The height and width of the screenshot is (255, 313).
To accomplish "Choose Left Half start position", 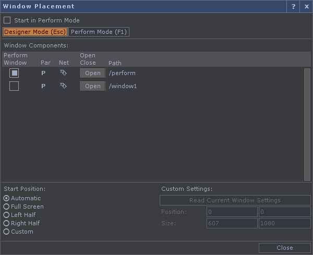I will coord(6,215).
